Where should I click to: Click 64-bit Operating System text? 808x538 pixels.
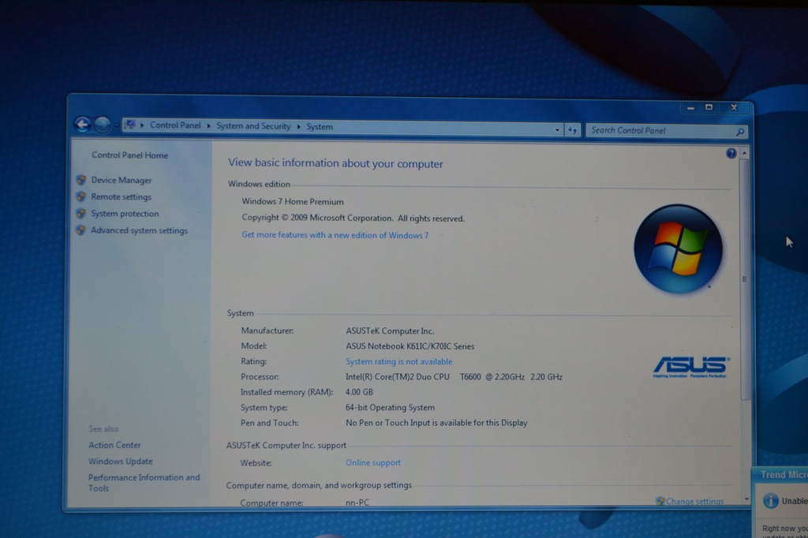pyautogui.click(x=390, y=408)
